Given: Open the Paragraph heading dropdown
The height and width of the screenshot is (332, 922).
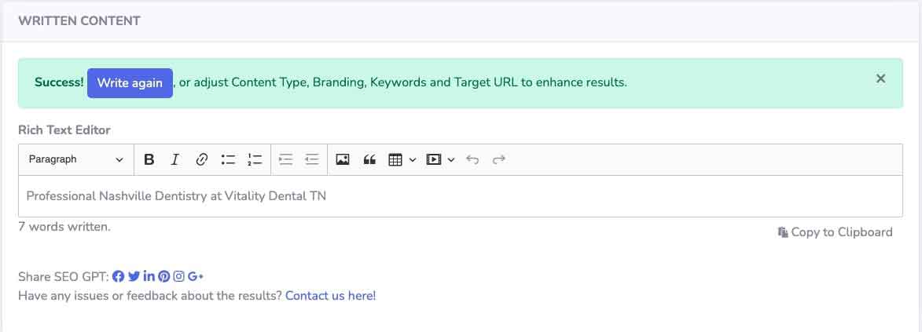Looking at the screenshot, I should (76, 160).
